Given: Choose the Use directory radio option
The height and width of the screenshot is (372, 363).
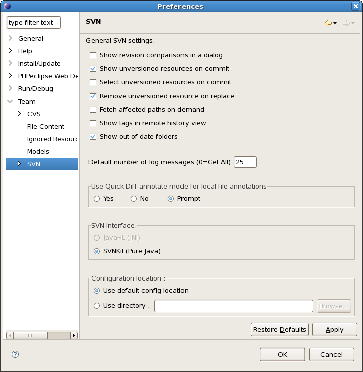Looking at the screenshot, I should click(97, 306).
